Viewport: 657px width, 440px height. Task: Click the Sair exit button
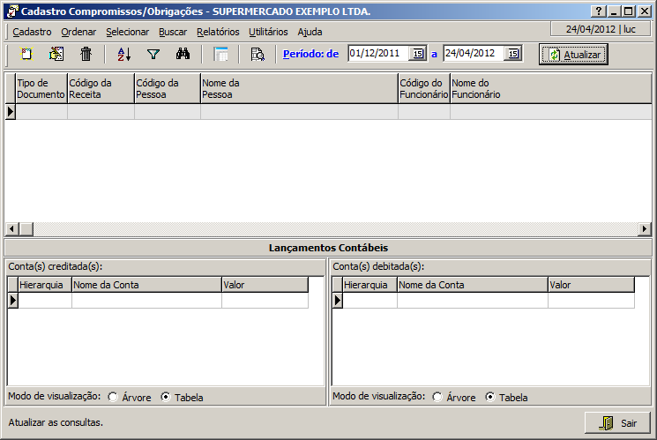pyautogui.click(x=617, y=422)
